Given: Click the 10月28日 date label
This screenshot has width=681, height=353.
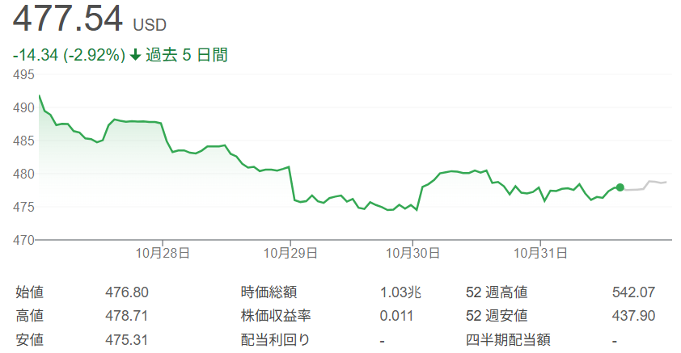Looking at the screenshot, I should pyautogui.click(x=163, y=253).
